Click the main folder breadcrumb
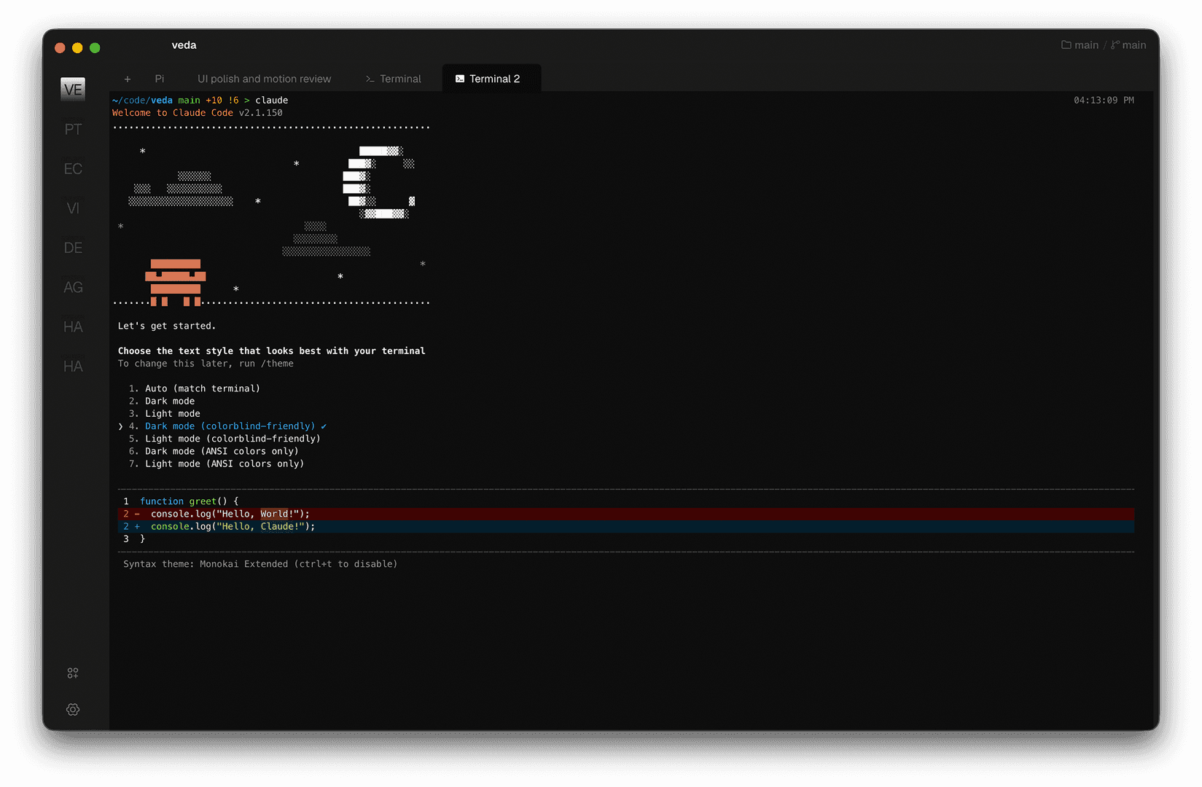 pos(1080,45)
